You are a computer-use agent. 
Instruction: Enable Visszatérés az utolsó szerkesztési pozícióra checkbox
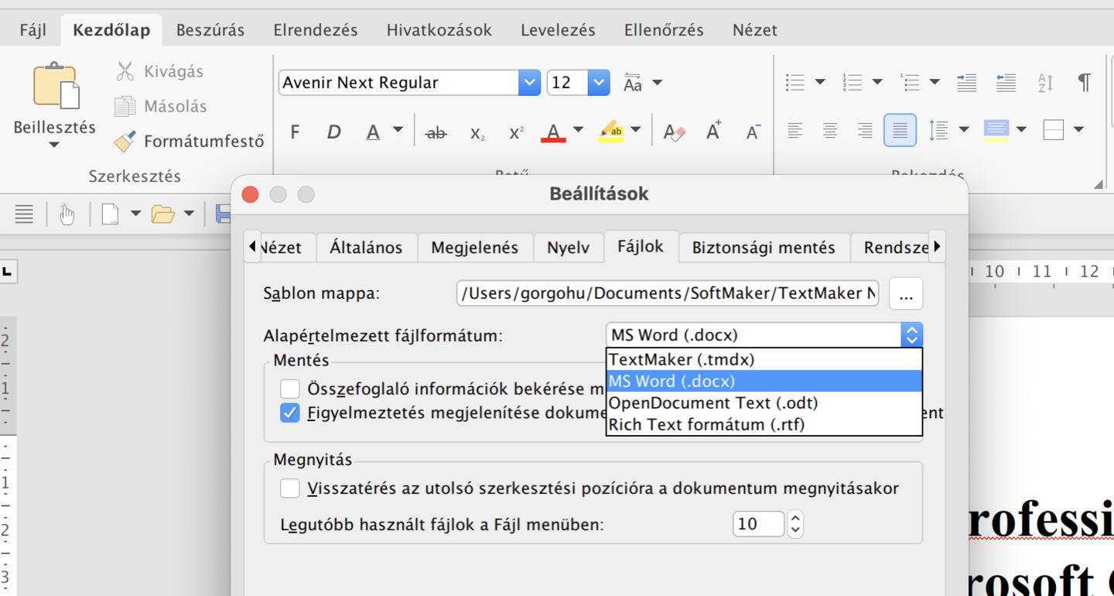click(290, 488)
